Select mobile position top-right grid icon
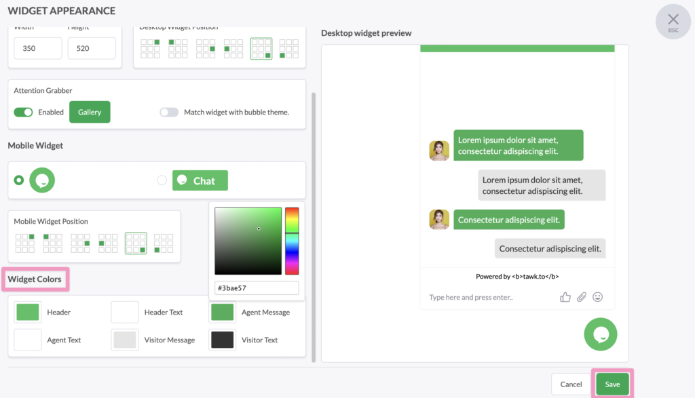695x398 pixels. (25, 243)
